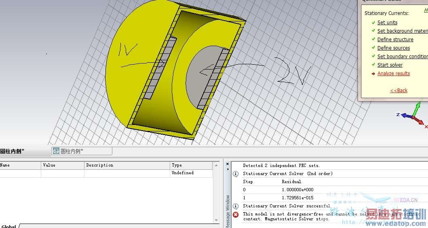Open the Set units link
Screen dimensions: 428x228
tap(387, 23)
